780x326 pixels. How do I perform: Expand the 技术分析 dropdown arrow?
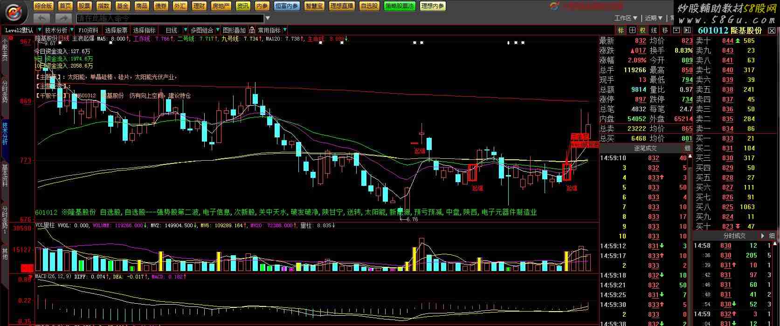pyautogui.click(x=72, y=30)
